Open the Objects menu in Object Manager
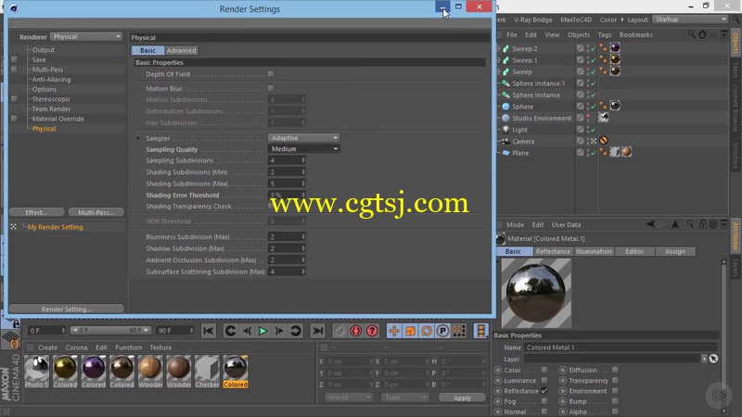Screen dimensions: 742x417 578,34
